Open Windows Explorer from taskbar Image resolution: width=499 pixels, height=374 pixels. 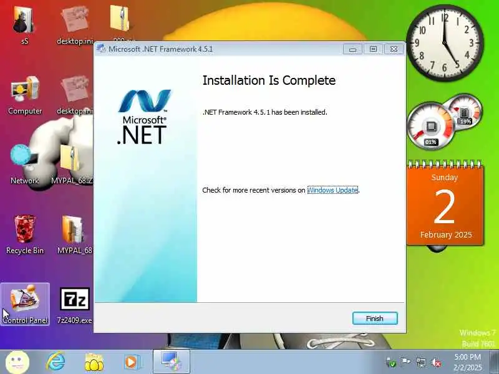(94, 362)
